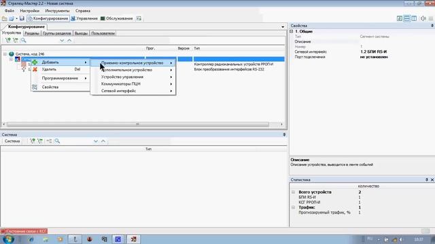Click the red Состояние связи с КСГ status
This screenshot has width=435, height=244.
[24, 231]
